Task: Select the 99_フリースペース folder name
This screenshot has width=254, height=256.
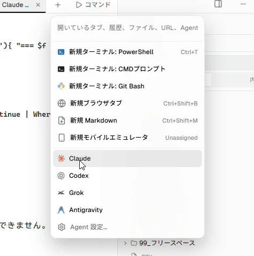Action: pos(167,243)
